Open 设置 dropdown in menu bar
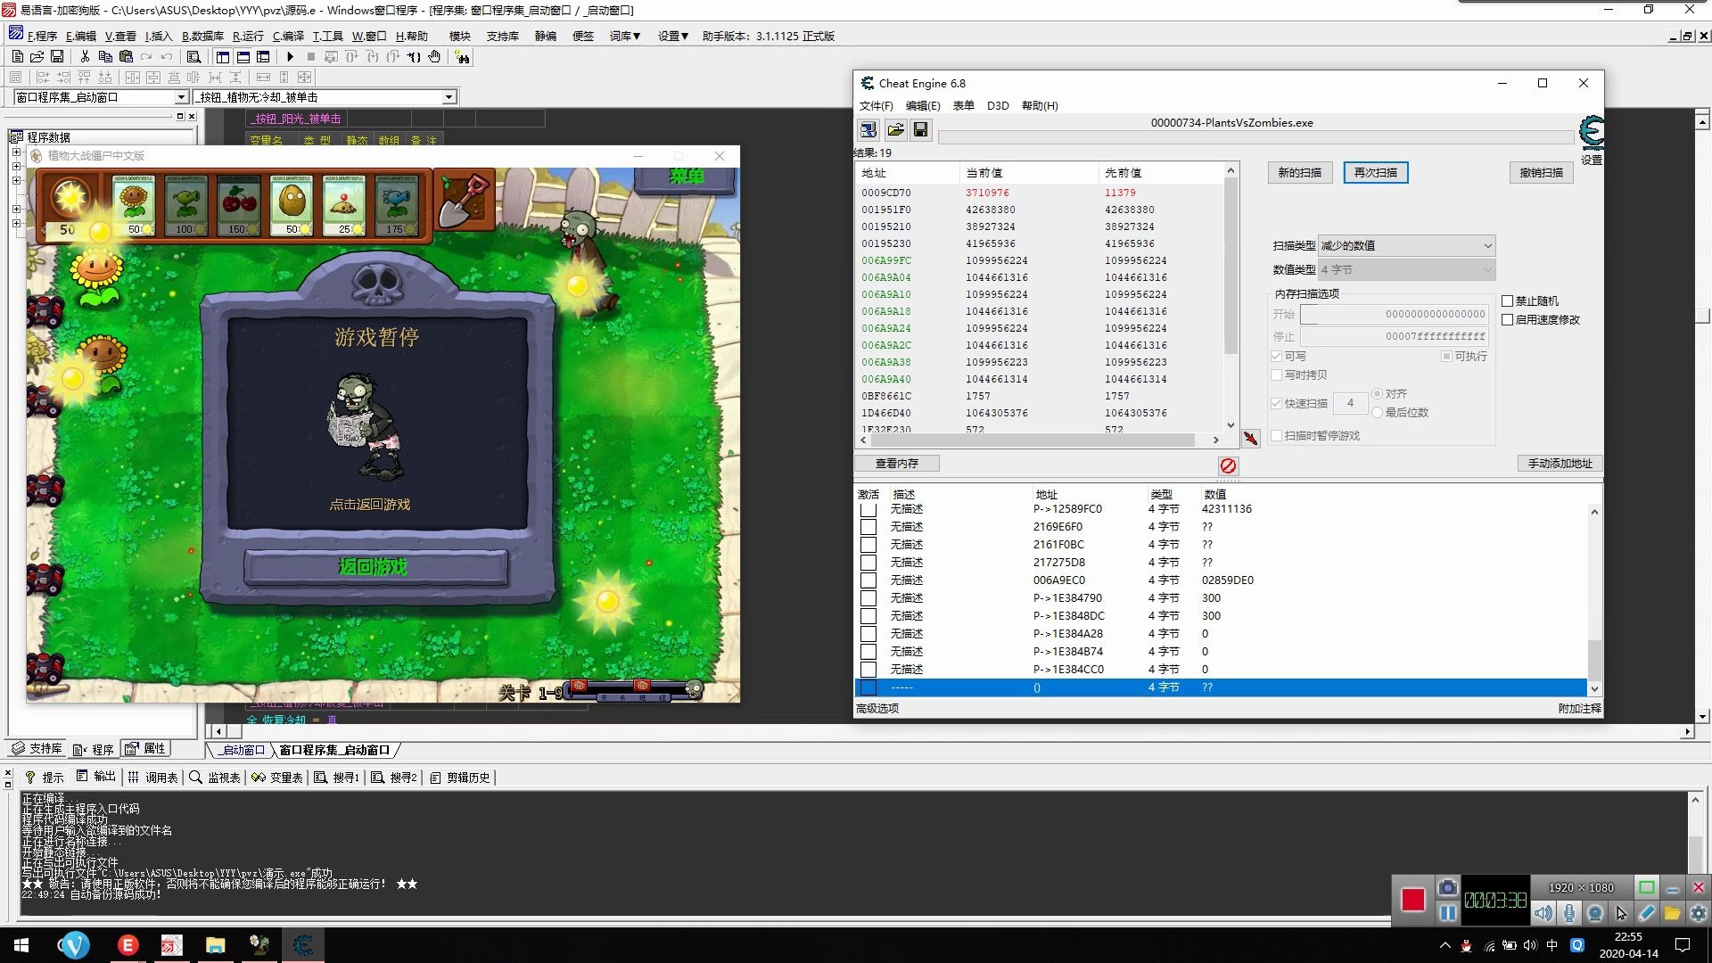The image size is (1712, 963). (x=673, y=37)
